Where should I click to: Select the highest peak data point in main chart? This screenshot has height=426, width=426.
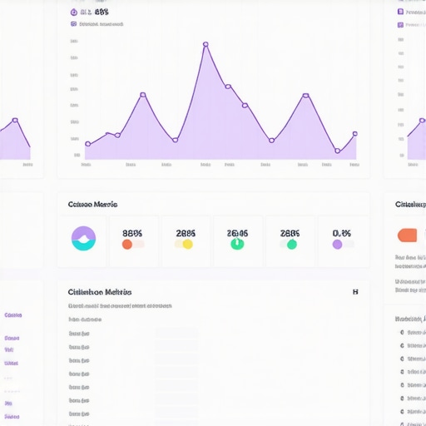(x=206, y=44)
